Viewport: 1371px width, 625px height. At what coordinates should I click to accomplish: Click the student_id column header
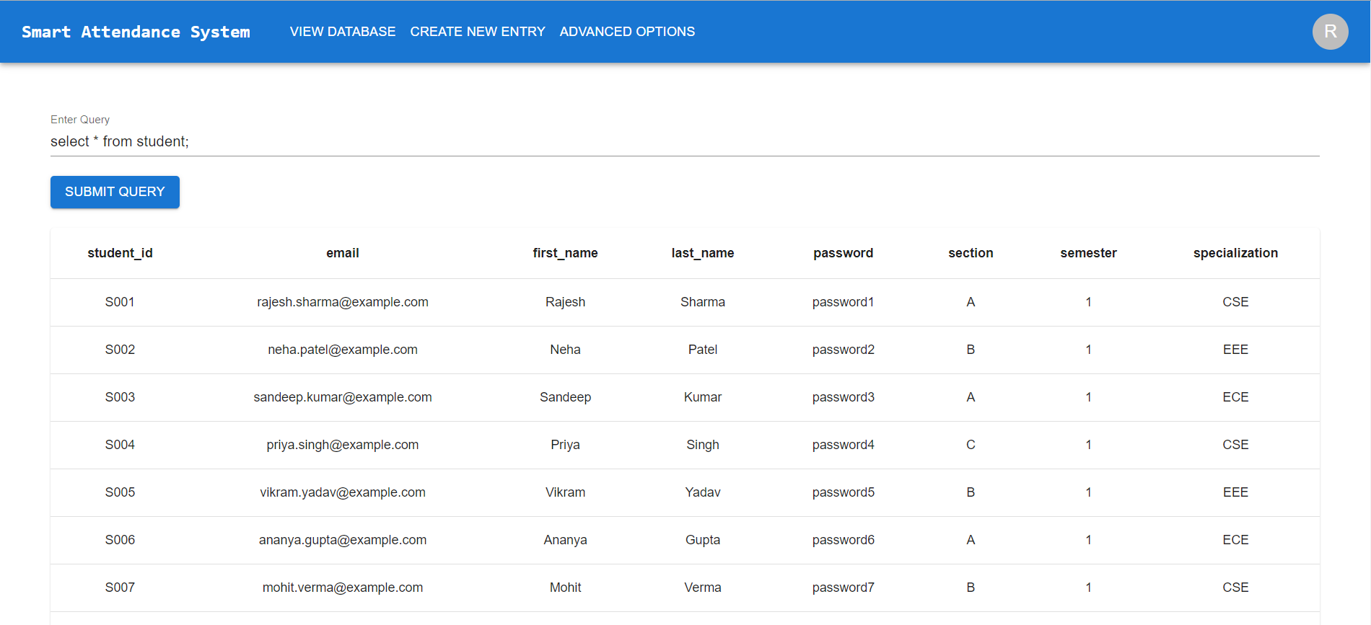120,253
